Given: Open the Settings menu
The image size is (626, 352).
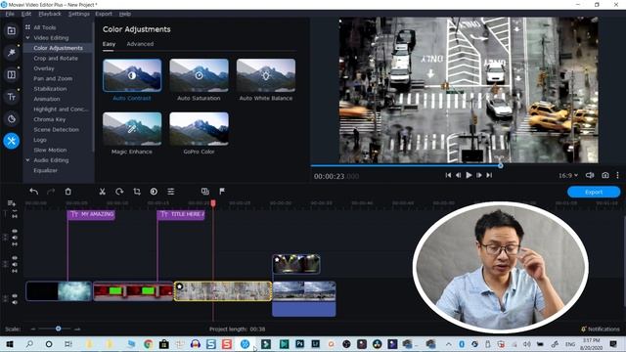Looking at the screenshot, I should 78,14.
